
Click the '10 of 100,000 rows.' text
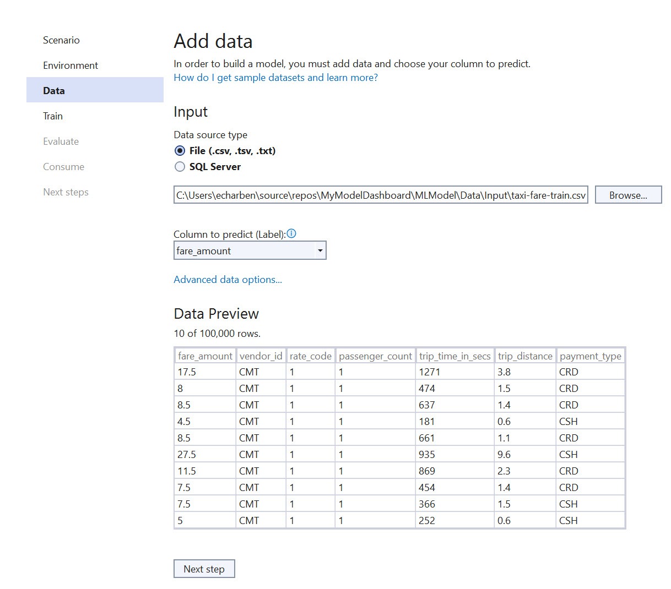click(x=217, y=334)
